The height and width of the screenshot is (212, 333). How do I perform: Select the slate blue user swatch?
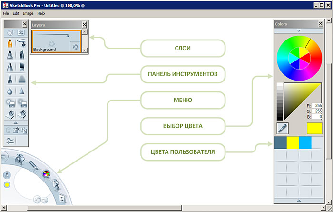(281, 142)
